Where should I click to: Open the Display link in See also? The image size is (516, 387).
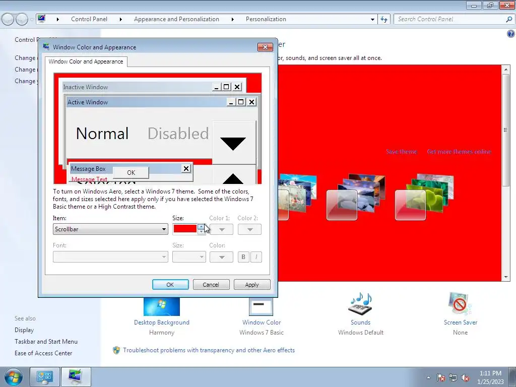[24, 330]
